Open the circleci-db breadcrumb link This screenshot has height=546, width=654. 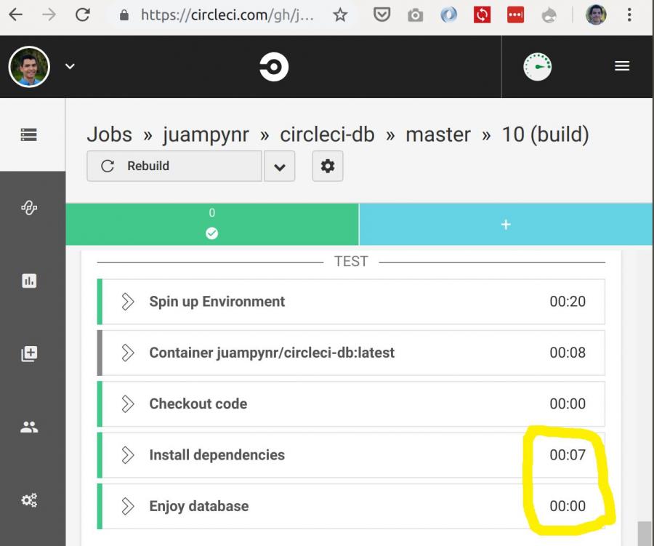pos(327,135)
